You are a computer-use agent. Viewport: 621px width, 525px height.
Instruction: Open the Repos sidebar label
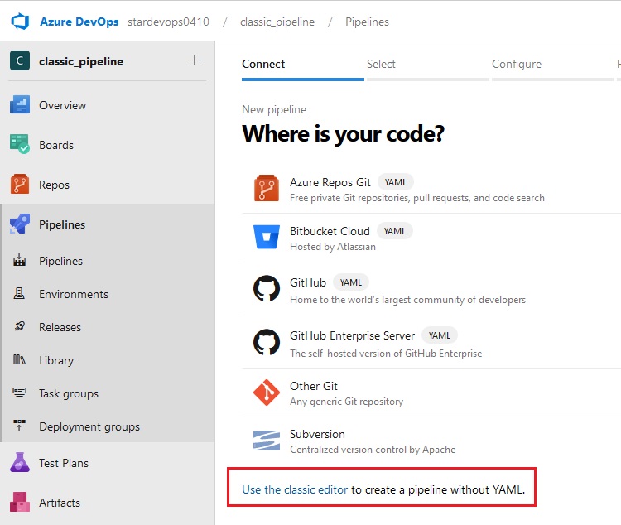click(55, 185)
